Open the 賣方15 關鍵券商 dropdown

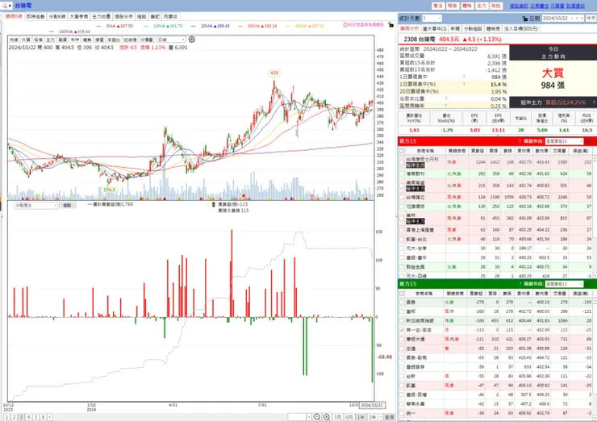click(564, 284)
